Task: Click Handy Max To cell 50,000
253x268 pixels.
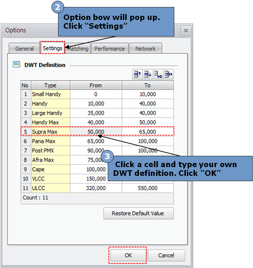Action: click(148, 122)
